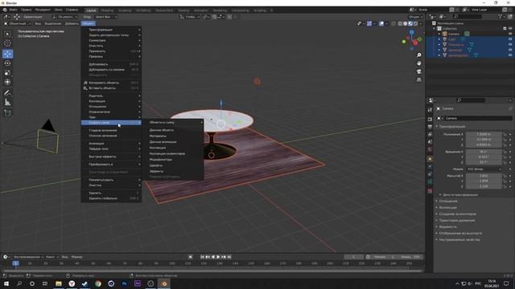Viewport: 515px width, 289px height.
Task: Open the Output properties tab
Action: coord(430,127)
